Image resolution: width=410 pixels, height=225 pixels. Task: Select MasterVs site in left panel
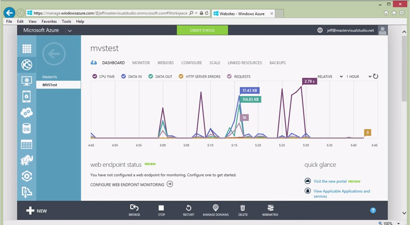pyautogui.click(x=50, y=77)
